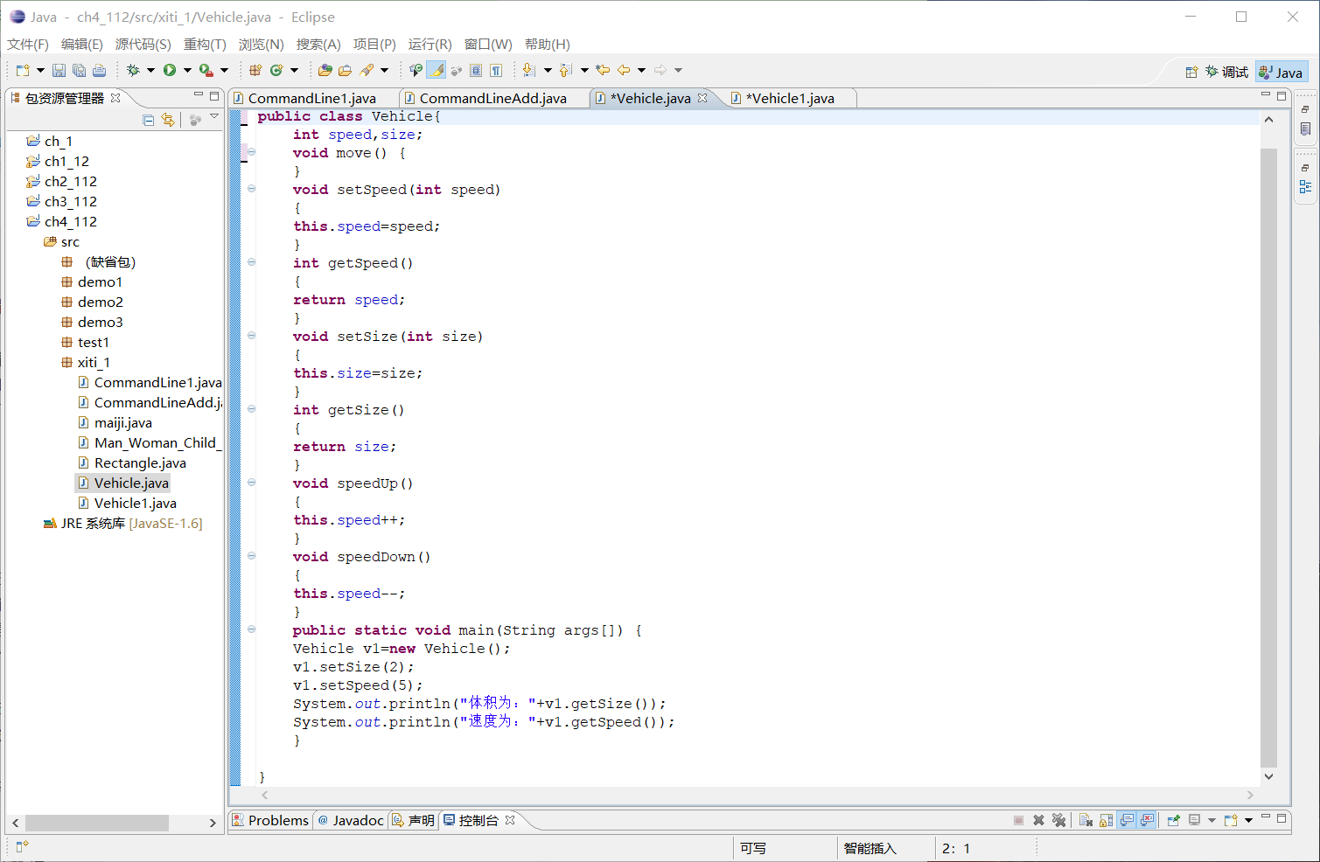Open the Open Console dropdown arrow
Viewport: 1320px width, 862px height.
point(1248,820)
